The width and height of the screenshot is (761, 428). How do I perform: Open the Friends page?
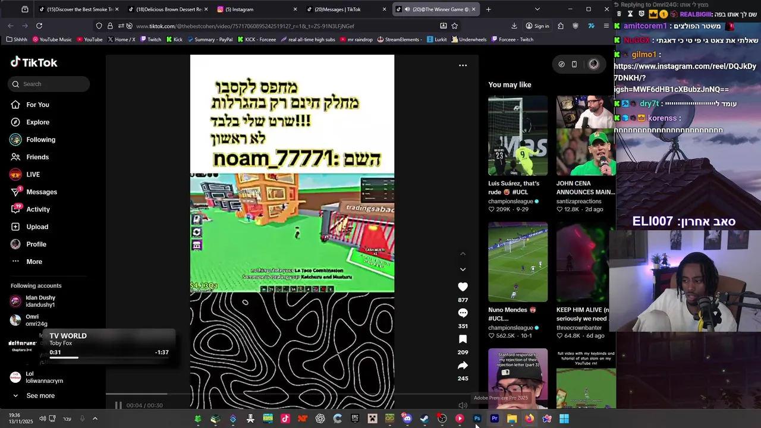(37, 157)
